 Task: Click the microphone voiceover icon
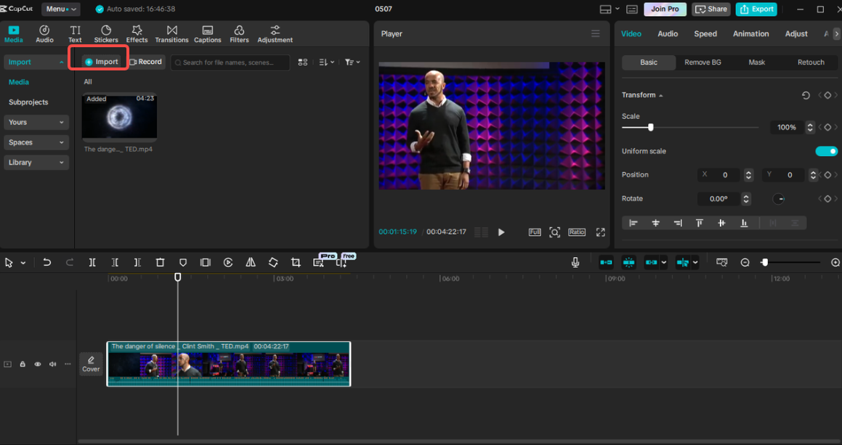(x=575, y=262)
